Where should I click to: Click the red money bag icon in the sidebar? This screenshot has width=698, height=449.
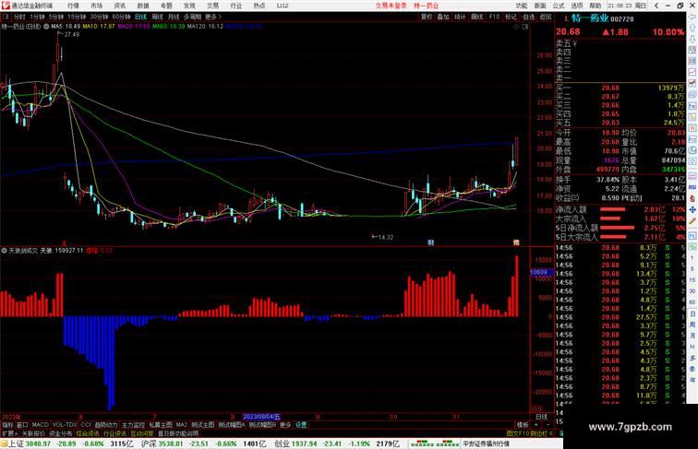[x=692, y=198]
